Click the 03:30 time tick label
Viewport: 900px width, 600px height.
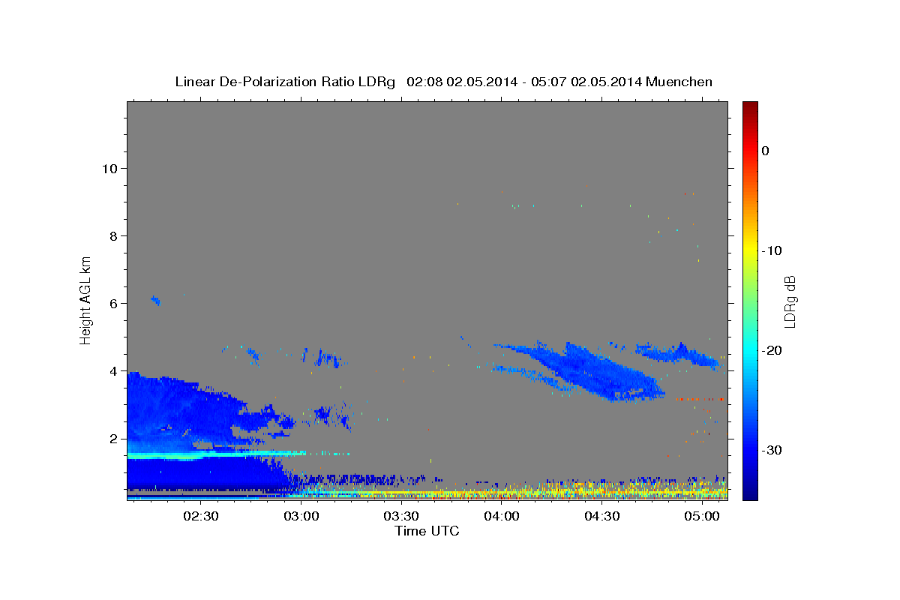coord(401,517)
